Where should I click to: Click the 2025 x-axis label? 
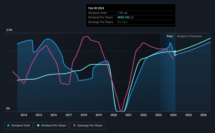[189, 115]
